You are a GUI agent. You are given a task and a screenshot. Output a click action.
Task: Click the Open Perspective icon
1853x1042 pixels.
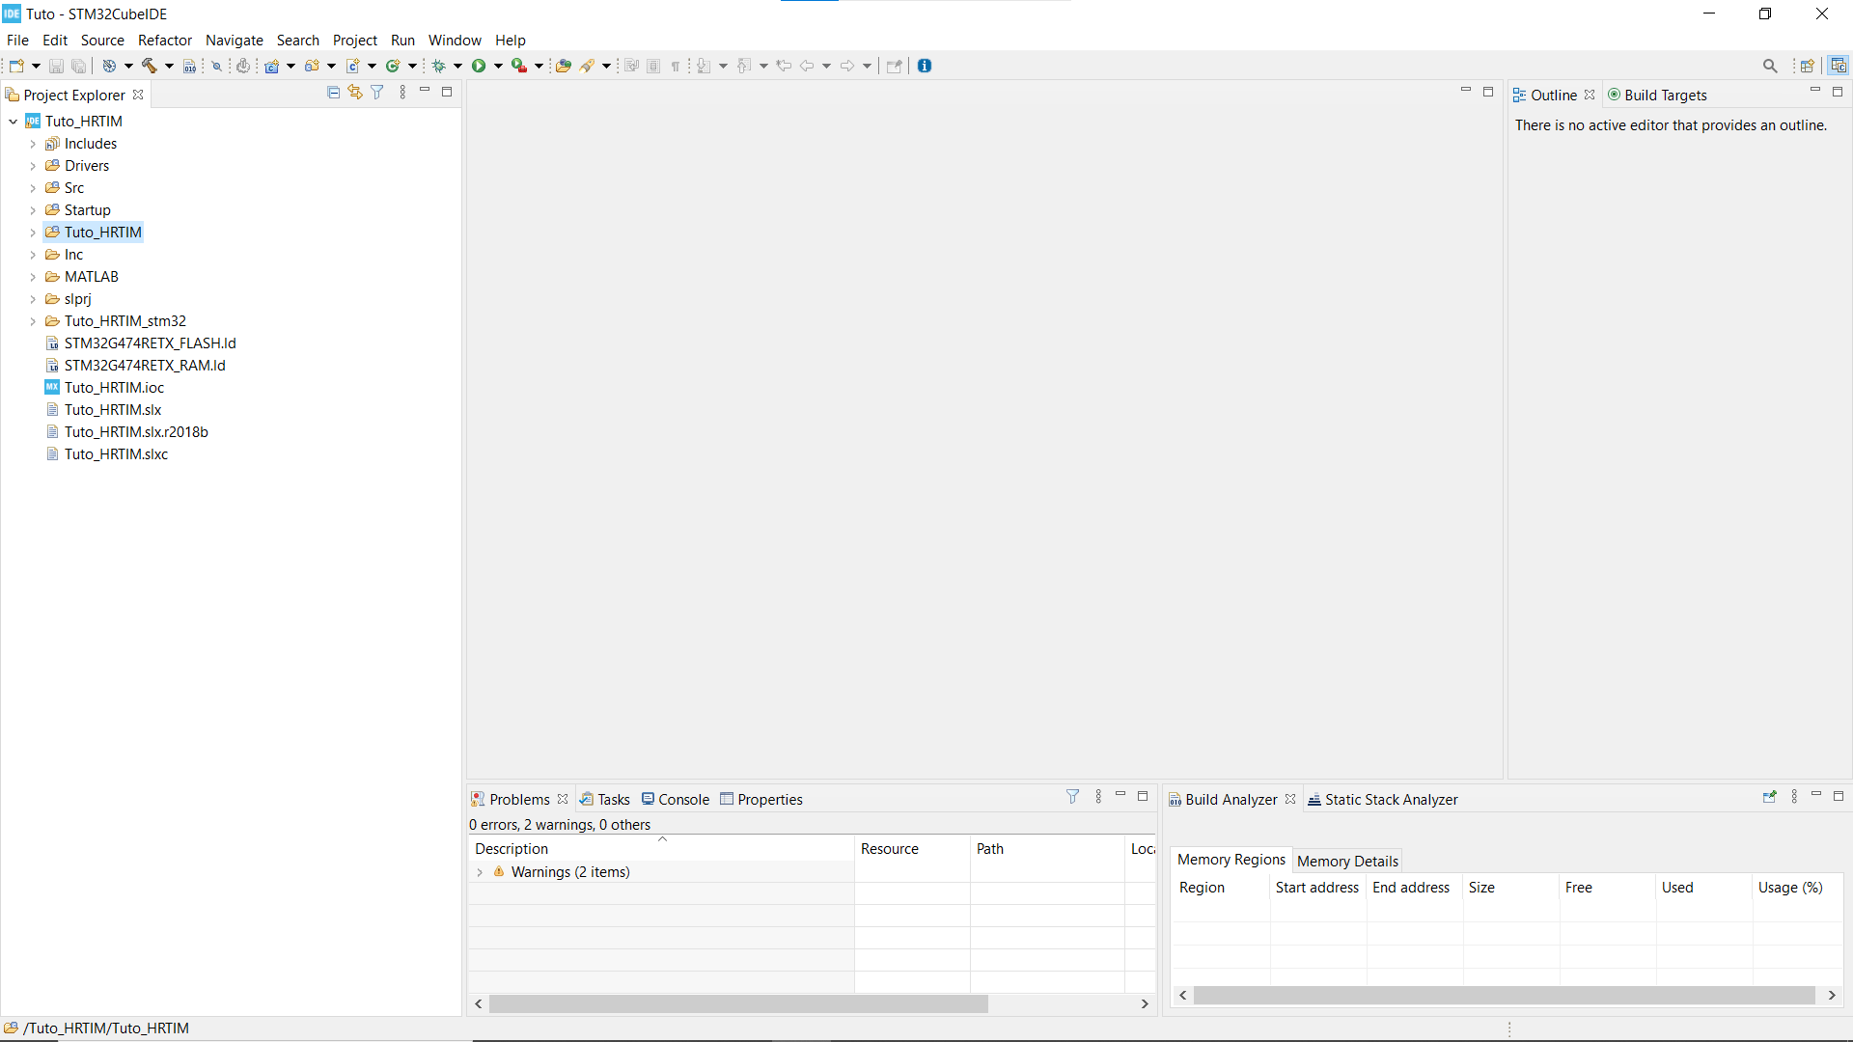[1808, 66]
